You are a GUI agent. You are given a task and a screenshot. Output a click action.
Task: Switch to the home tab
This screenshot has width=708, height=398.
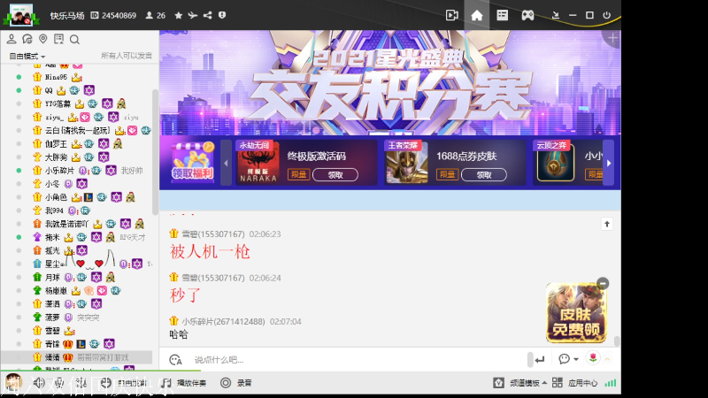(x=477, y=15)
